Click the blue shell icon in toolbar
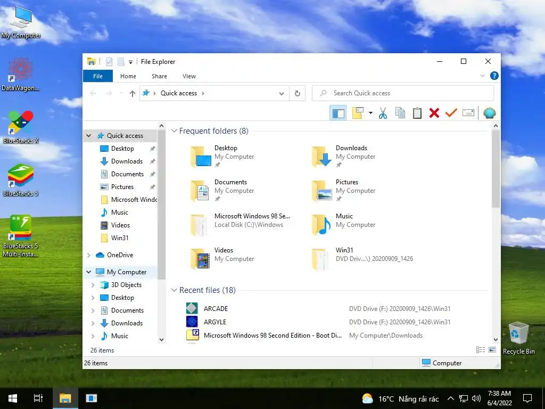Screen dimensions: 545x409 pos(490,113)
